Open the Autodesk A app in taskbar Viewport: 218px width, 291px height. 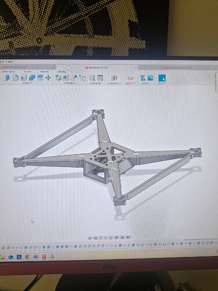(52, 257)
